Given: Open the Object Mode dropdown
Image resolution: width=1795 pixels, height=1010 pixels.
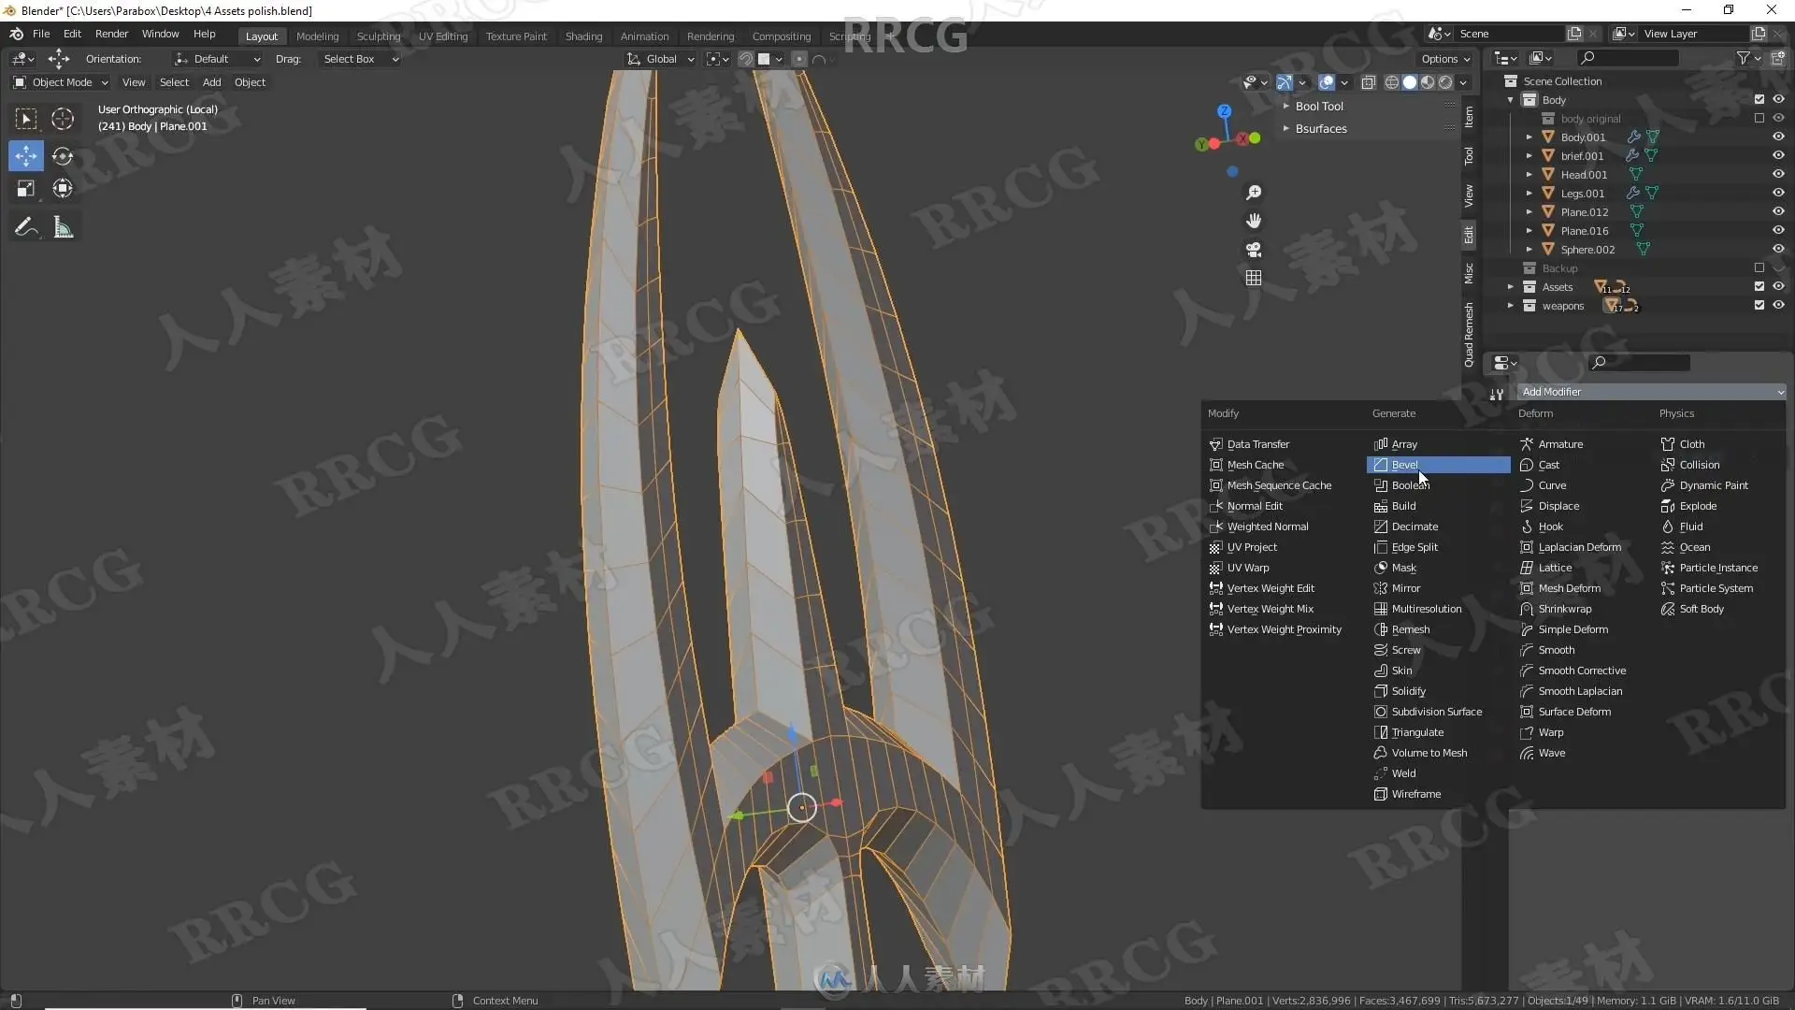Looking at the screenshot, I should click(x=61, y=82).
